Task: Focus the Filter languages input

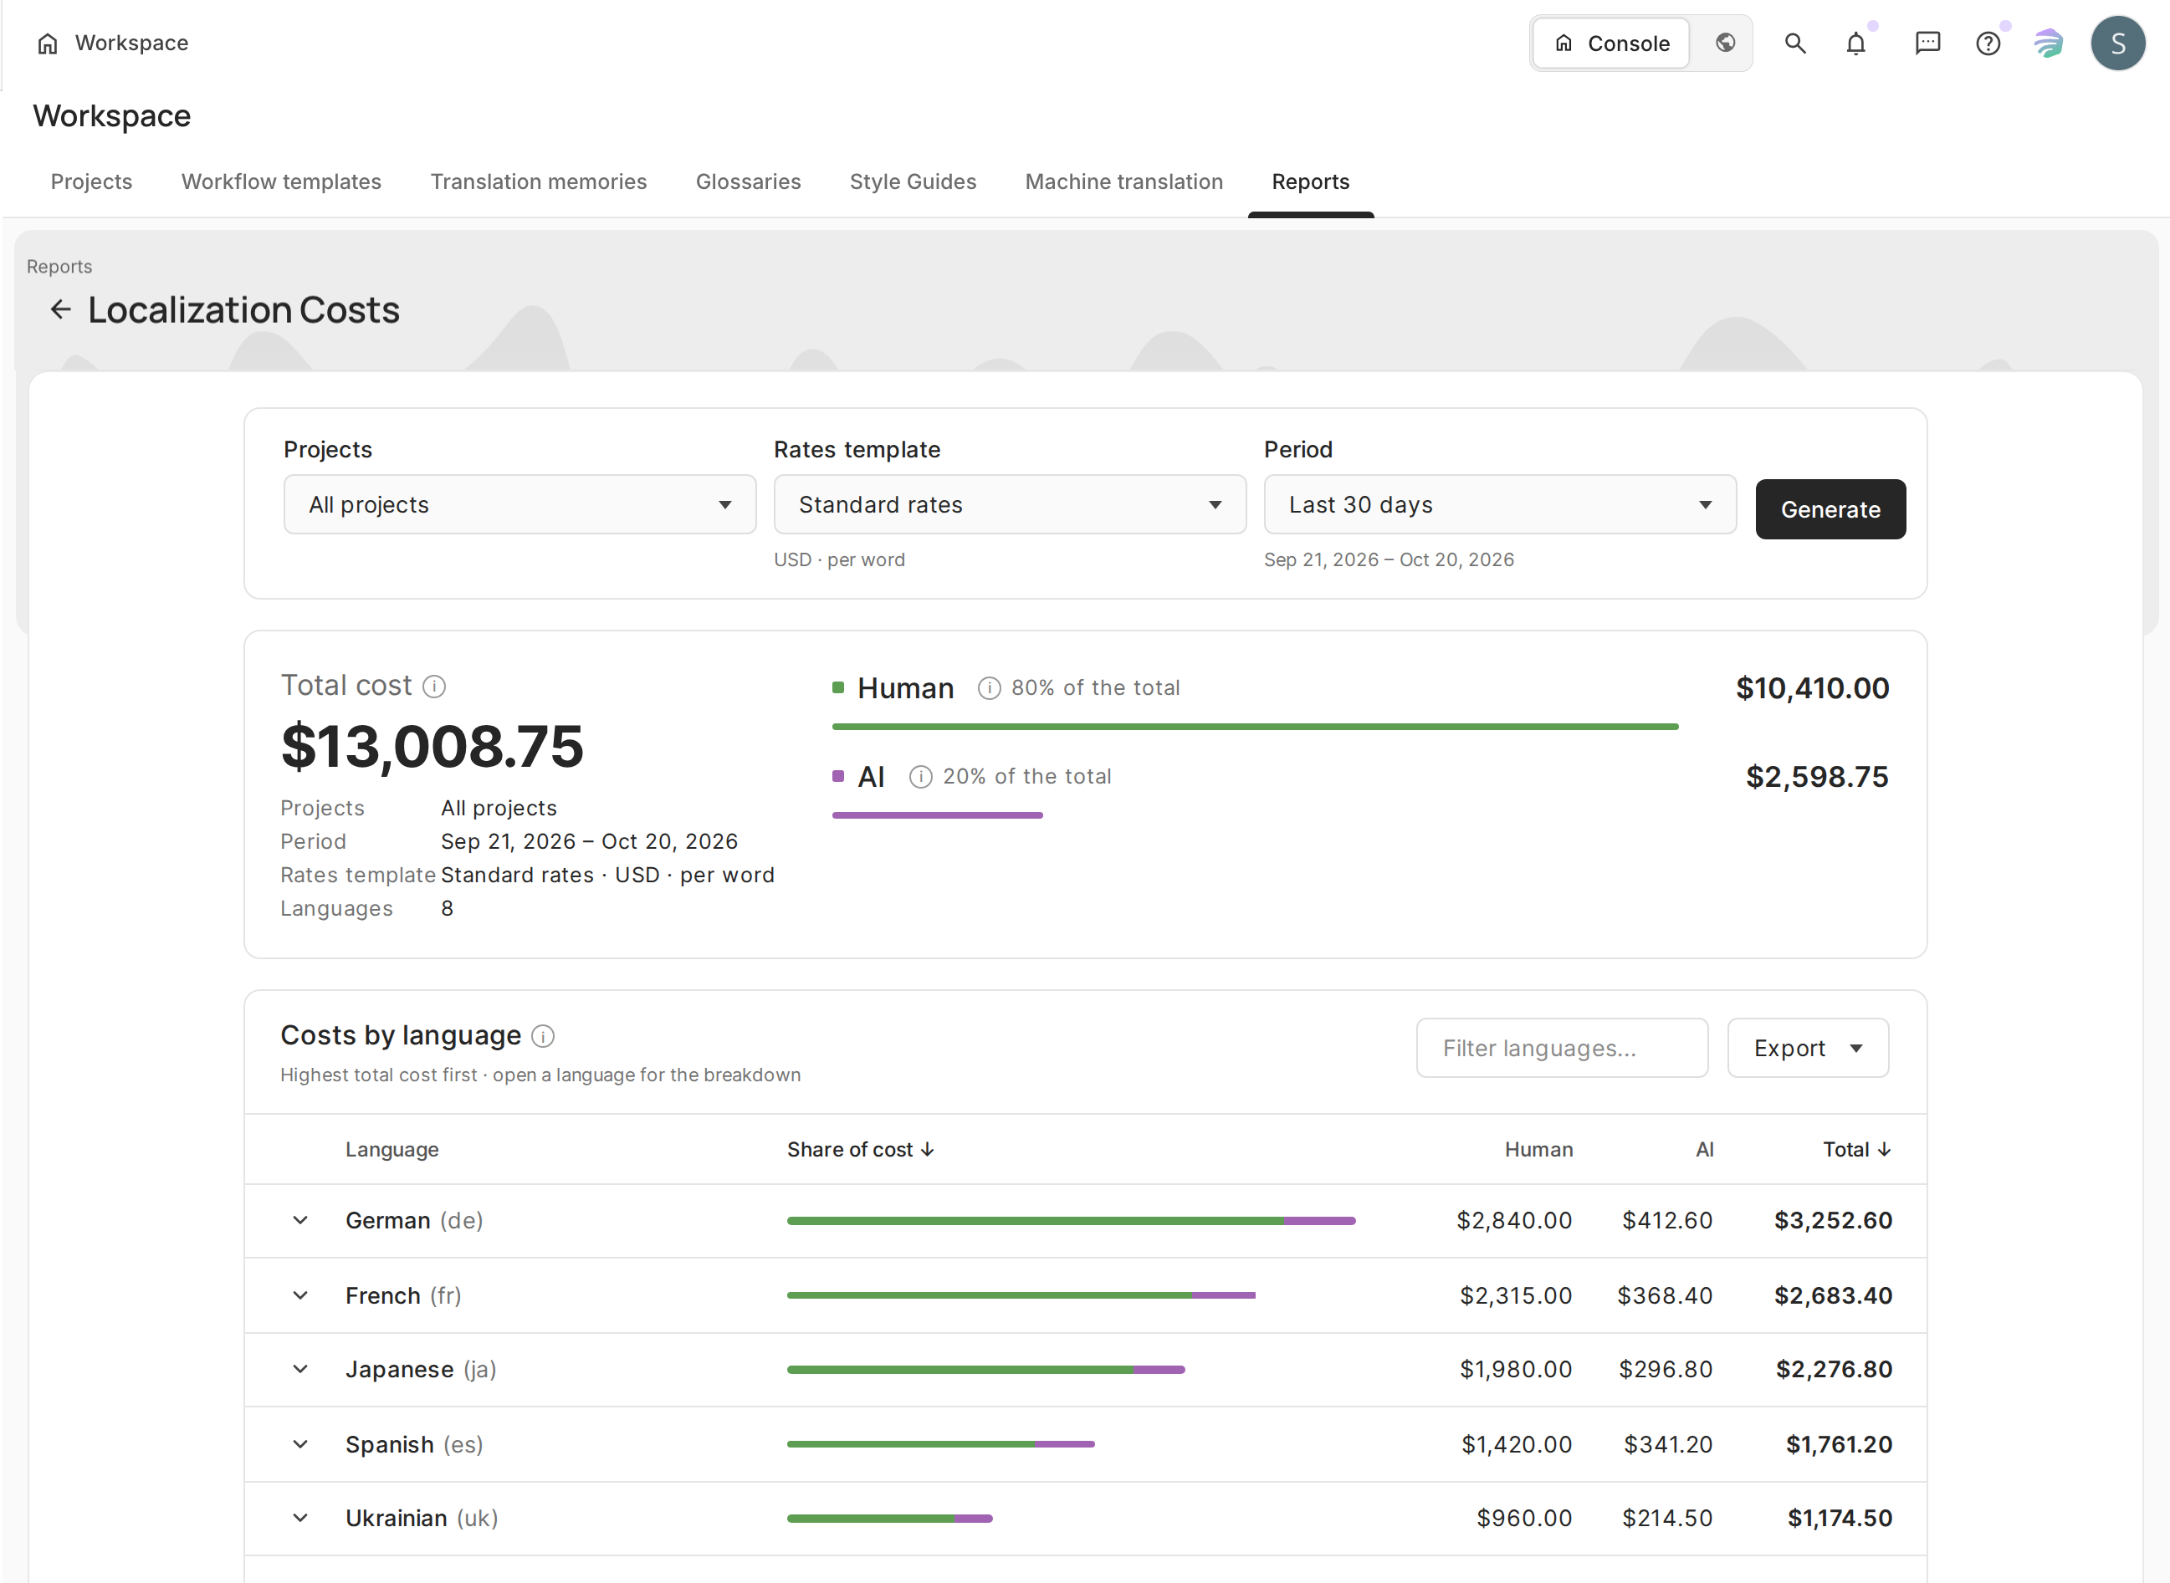Action: pyautogui.click(x=1563, y=1049)
